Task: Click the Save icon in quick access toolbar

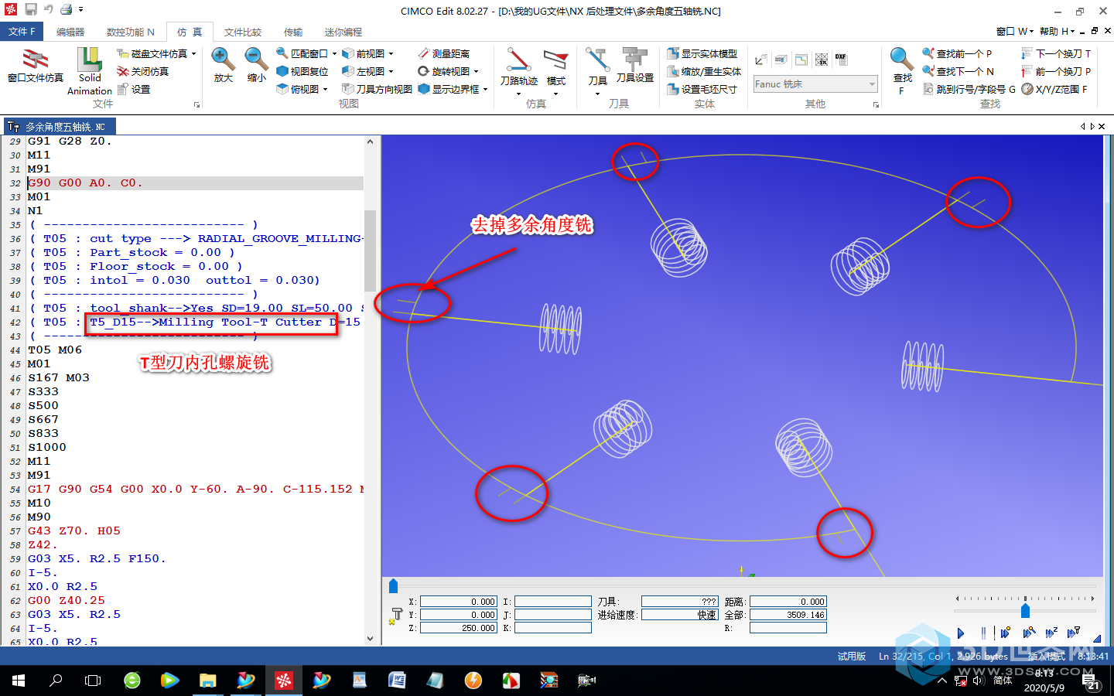Action: (x=31, y=9)
